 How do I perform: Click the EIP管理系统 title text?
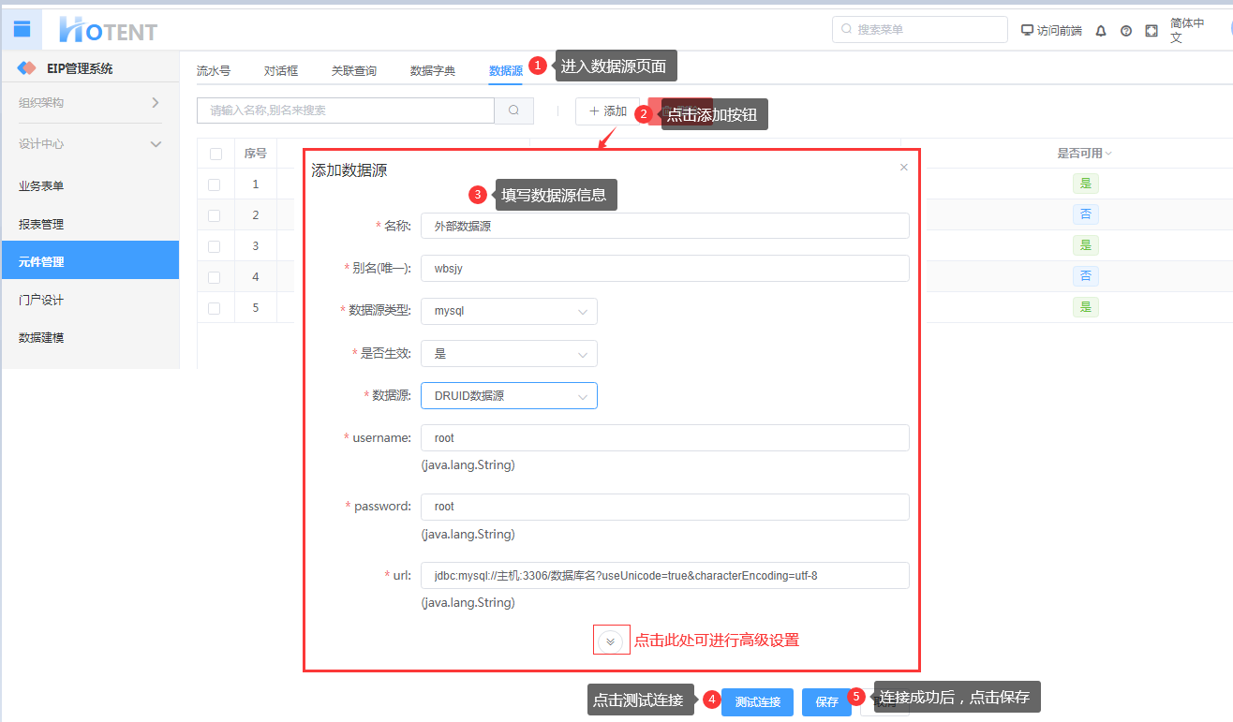tap(80, 68)
